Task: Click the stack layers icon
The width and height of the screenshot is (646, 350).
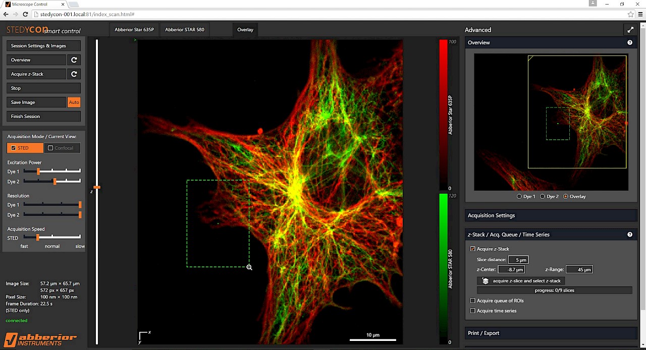Action: pos(486,281)
